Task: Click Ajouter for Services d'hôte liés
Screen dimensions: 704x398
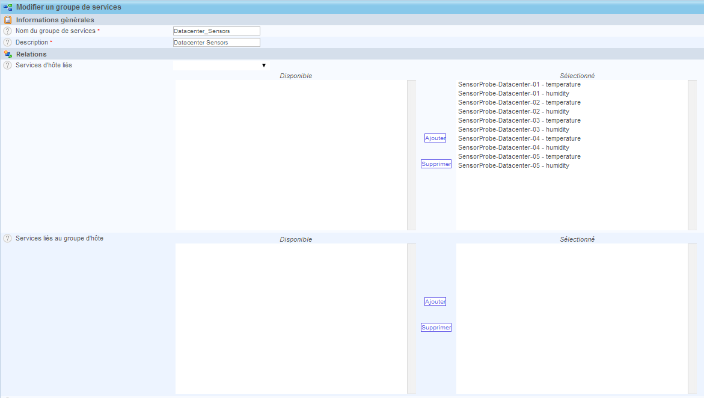Action: point(435,138)
